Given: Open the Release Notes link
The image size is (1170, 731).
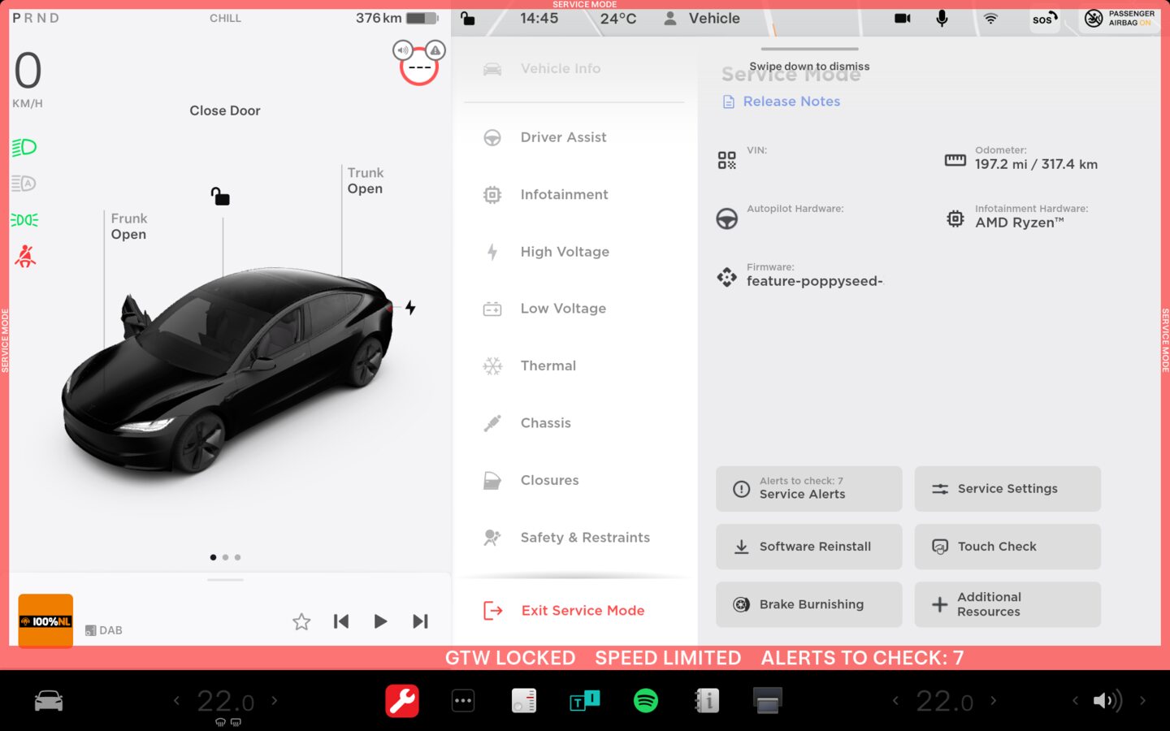Looking at the screenshot, I should click(791, 102).
